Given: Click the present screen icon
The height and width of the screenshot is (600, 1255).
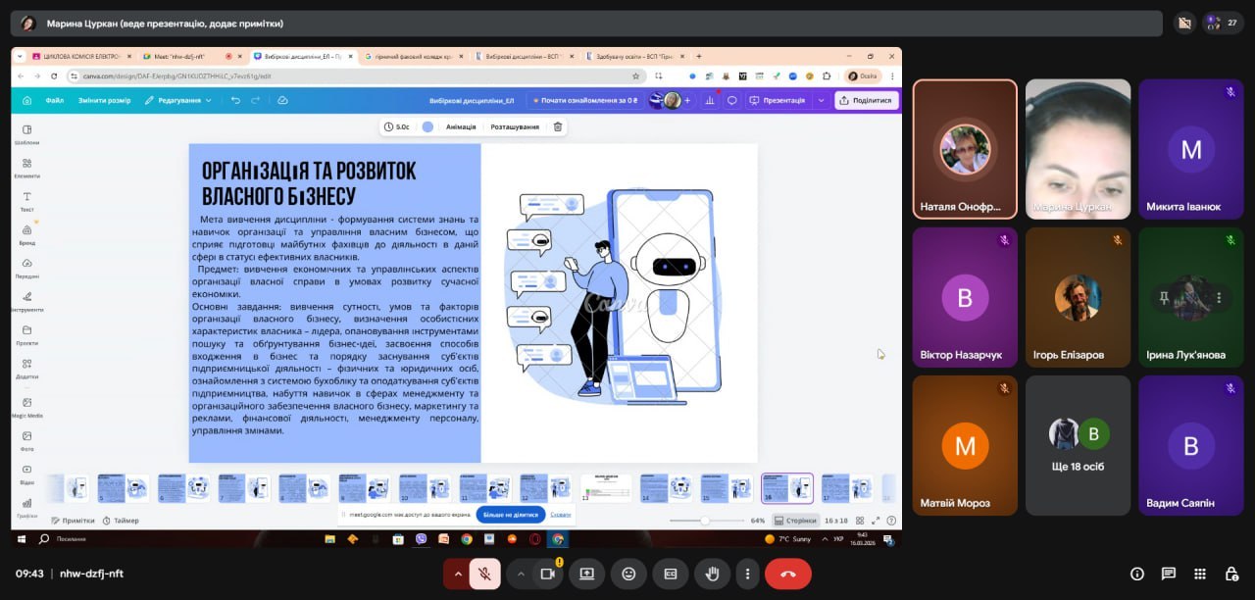Looking at the screenshot, I should [586, 574].
